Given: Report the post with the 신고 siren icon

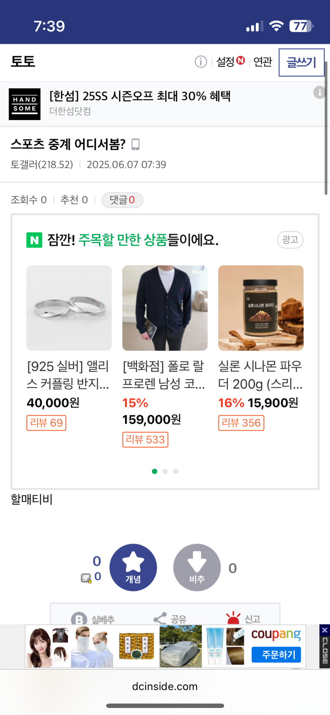Looking at the screenshot, I should coord(233,618).
